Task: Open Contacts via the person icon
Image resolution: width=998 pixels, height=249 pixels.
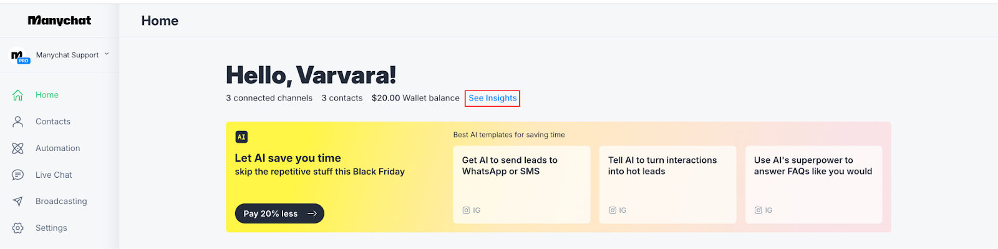Action: click(17, 122)
